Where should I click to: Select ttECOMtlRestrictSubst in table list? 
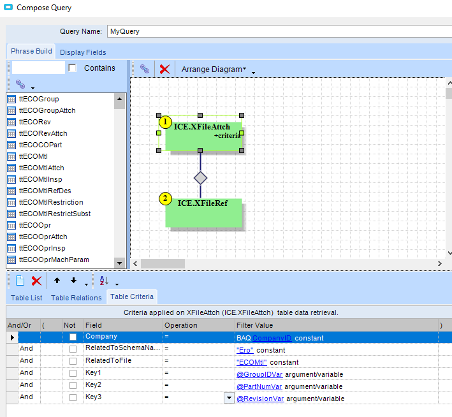[x=55, y=214]
